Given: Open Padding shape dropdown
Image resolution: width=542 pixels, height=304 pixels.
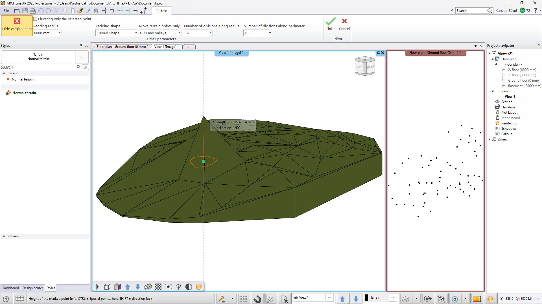Looking at the screenshot, I should (x=136, y=33).
